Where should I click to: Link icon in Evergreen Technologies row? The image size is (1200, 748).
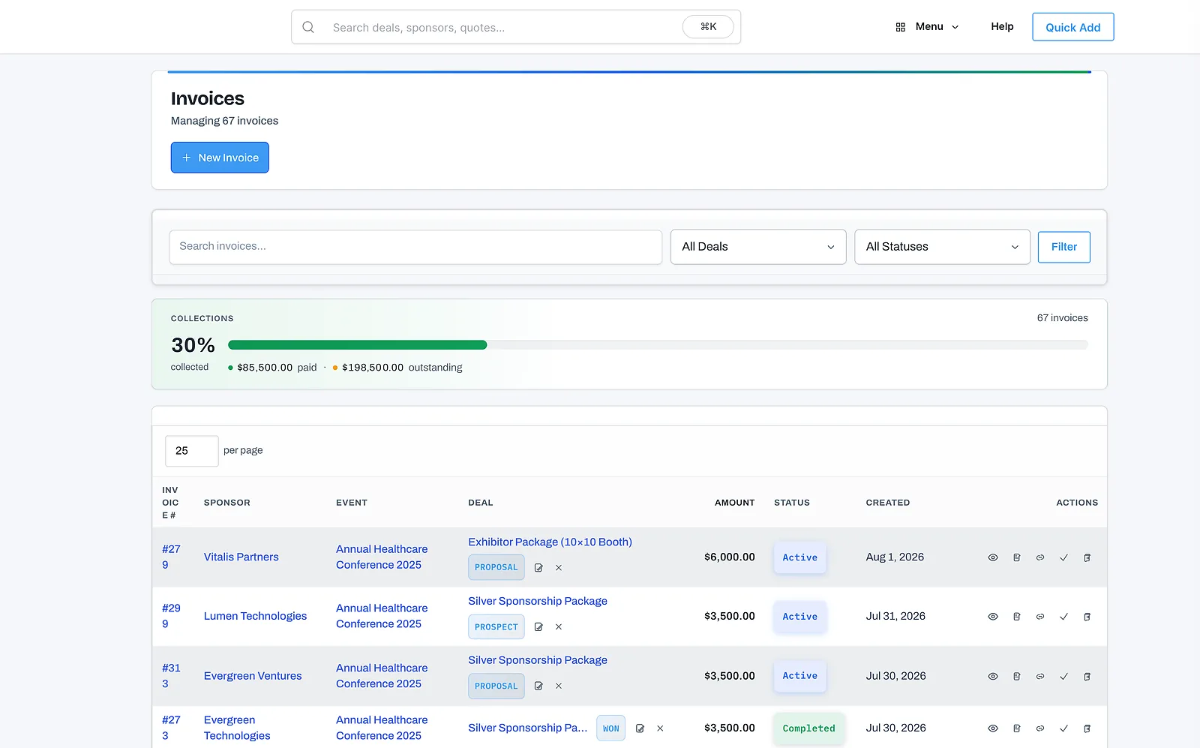click(x=1040, y=728)
